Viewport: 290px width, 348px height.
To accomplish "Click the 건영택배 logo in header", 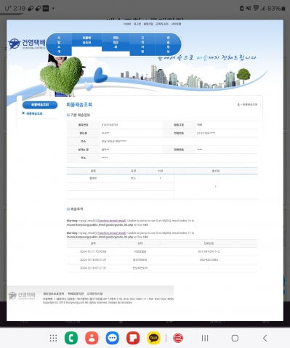I will [27, 44].
